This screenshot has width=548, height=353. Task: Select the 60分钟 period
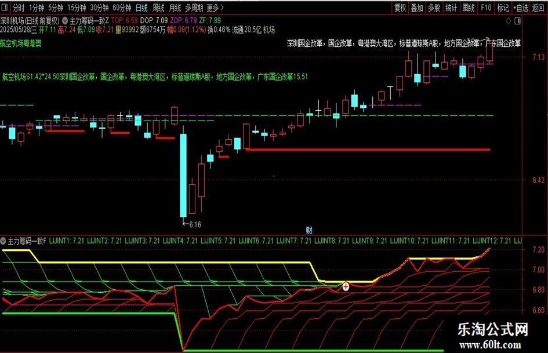(x=122, y=8)
